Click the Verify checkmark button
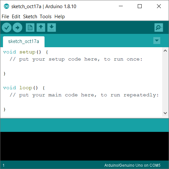 [x=7, y=28]
